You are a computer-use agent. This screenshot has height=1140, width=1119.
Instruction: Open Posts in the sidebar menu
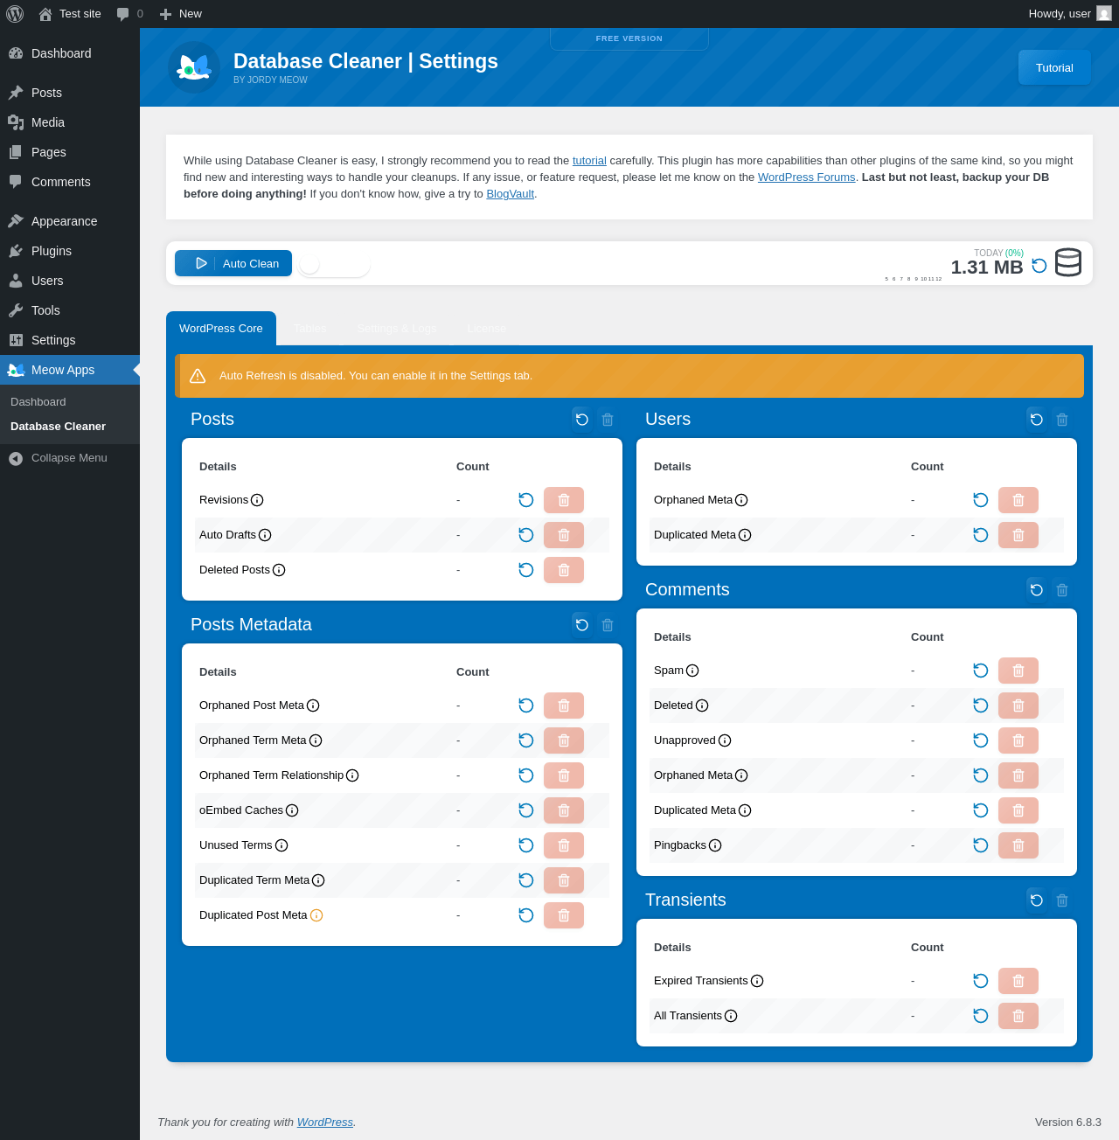70,93
